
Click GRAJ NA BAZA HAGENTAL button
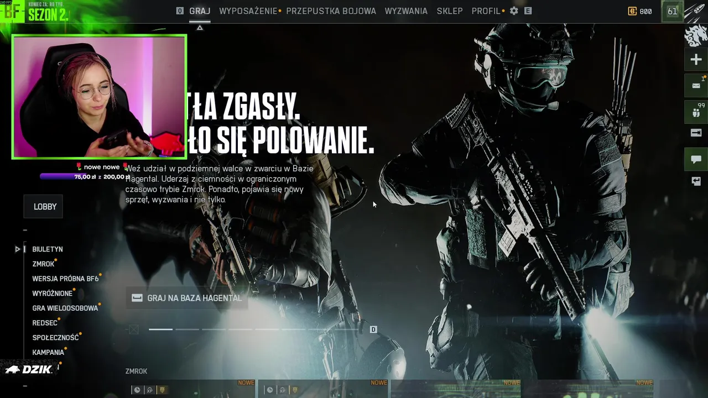coord(187,298)
